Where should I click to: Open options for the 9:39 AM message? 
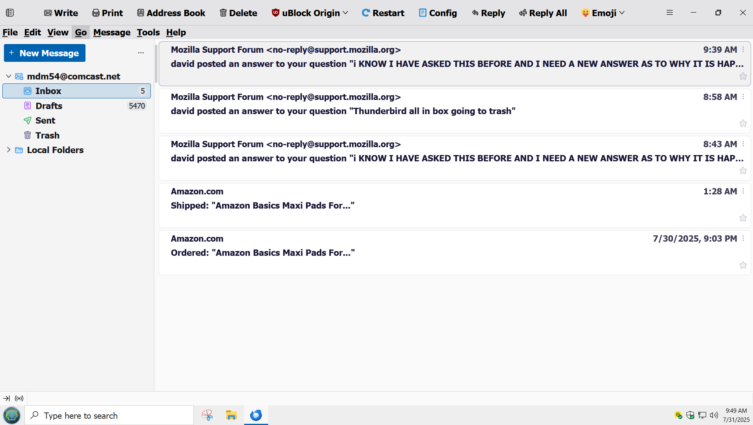click(x=743, y=50)
